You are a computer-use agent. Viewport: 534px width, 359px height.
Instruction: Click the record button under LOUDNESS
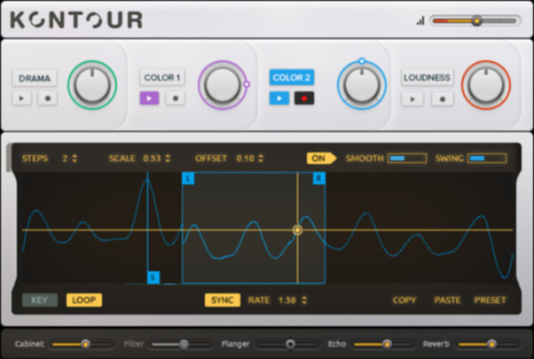point(441,98)
